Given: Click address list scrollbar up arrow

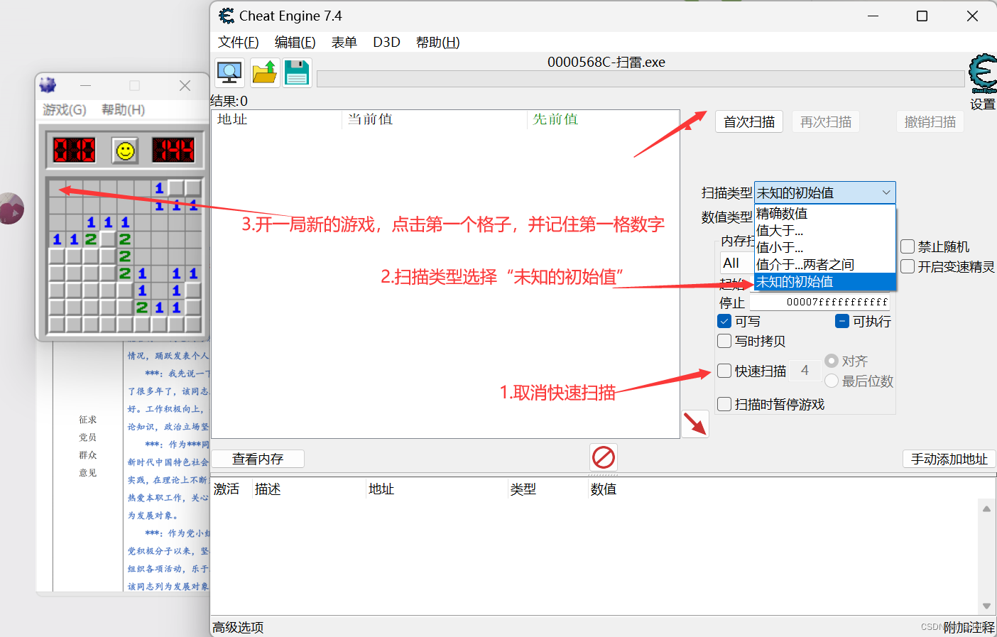Looking at the screenshot, I should (x=986, y=508).
